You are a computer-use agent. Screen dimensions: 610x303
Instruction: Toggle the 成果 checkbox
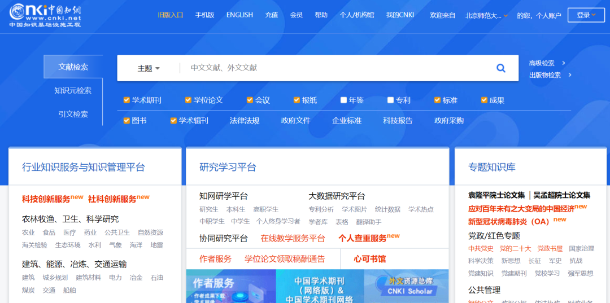(485, 100)
